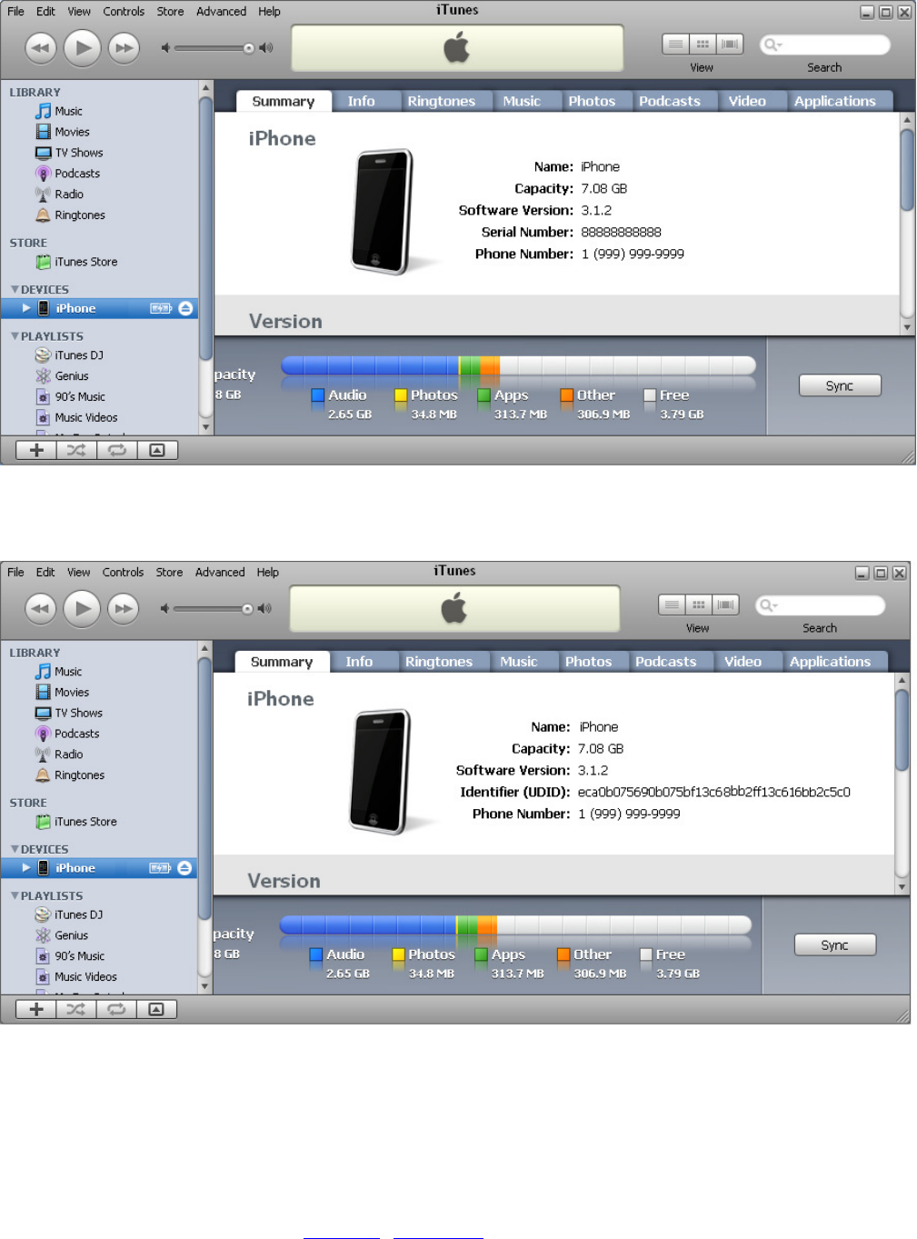917x1239 pixels.
Task: Click the Search field in UDID window
Action: [x=820, y=605]
